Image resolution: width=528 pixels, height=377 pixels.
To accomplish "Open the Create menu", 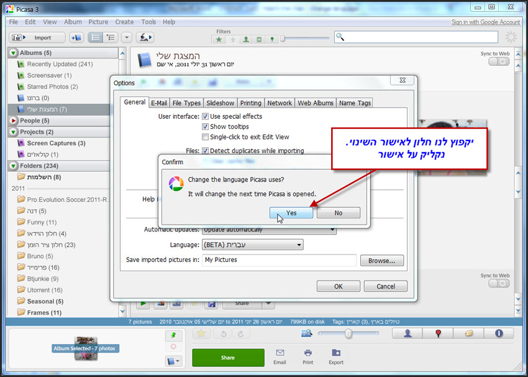I will tap(124, 22).
